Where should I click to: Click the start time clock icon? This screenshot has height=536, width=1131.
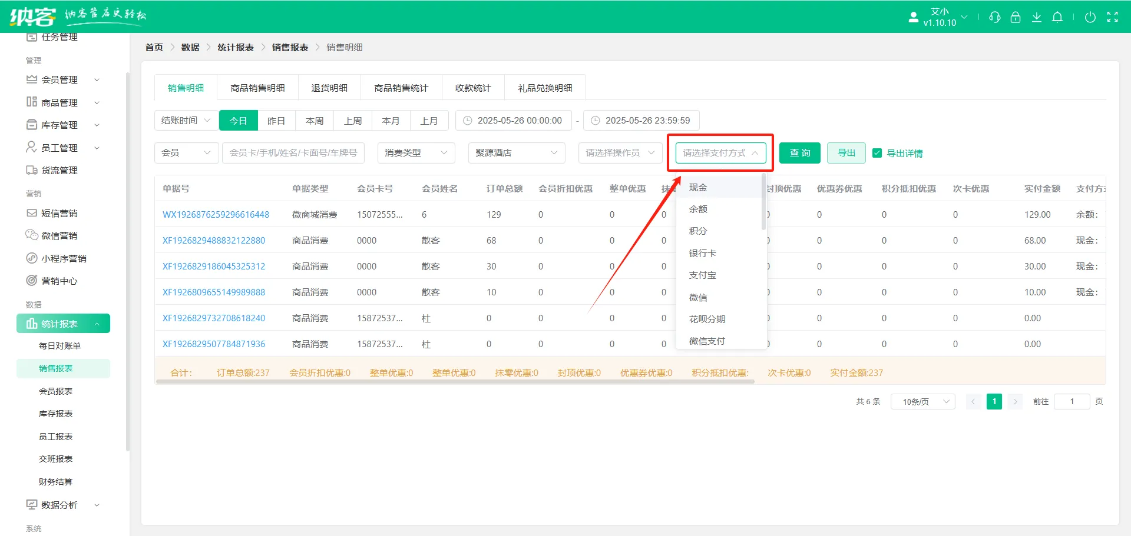[x=468, y=121]
